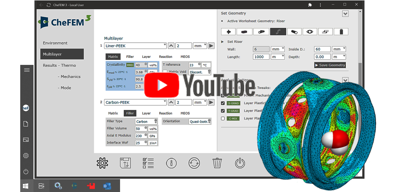Click the power icon in bottom toolbar

pyautogui.click(x=240, y=163)
